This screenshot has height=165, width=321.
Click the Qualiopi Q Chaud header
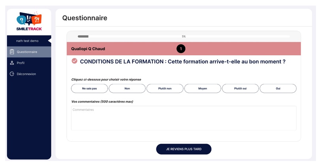click(184, 49)
